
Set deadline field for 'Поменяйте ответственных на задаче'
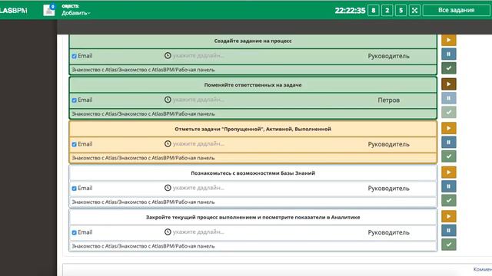tap(198, 100)
